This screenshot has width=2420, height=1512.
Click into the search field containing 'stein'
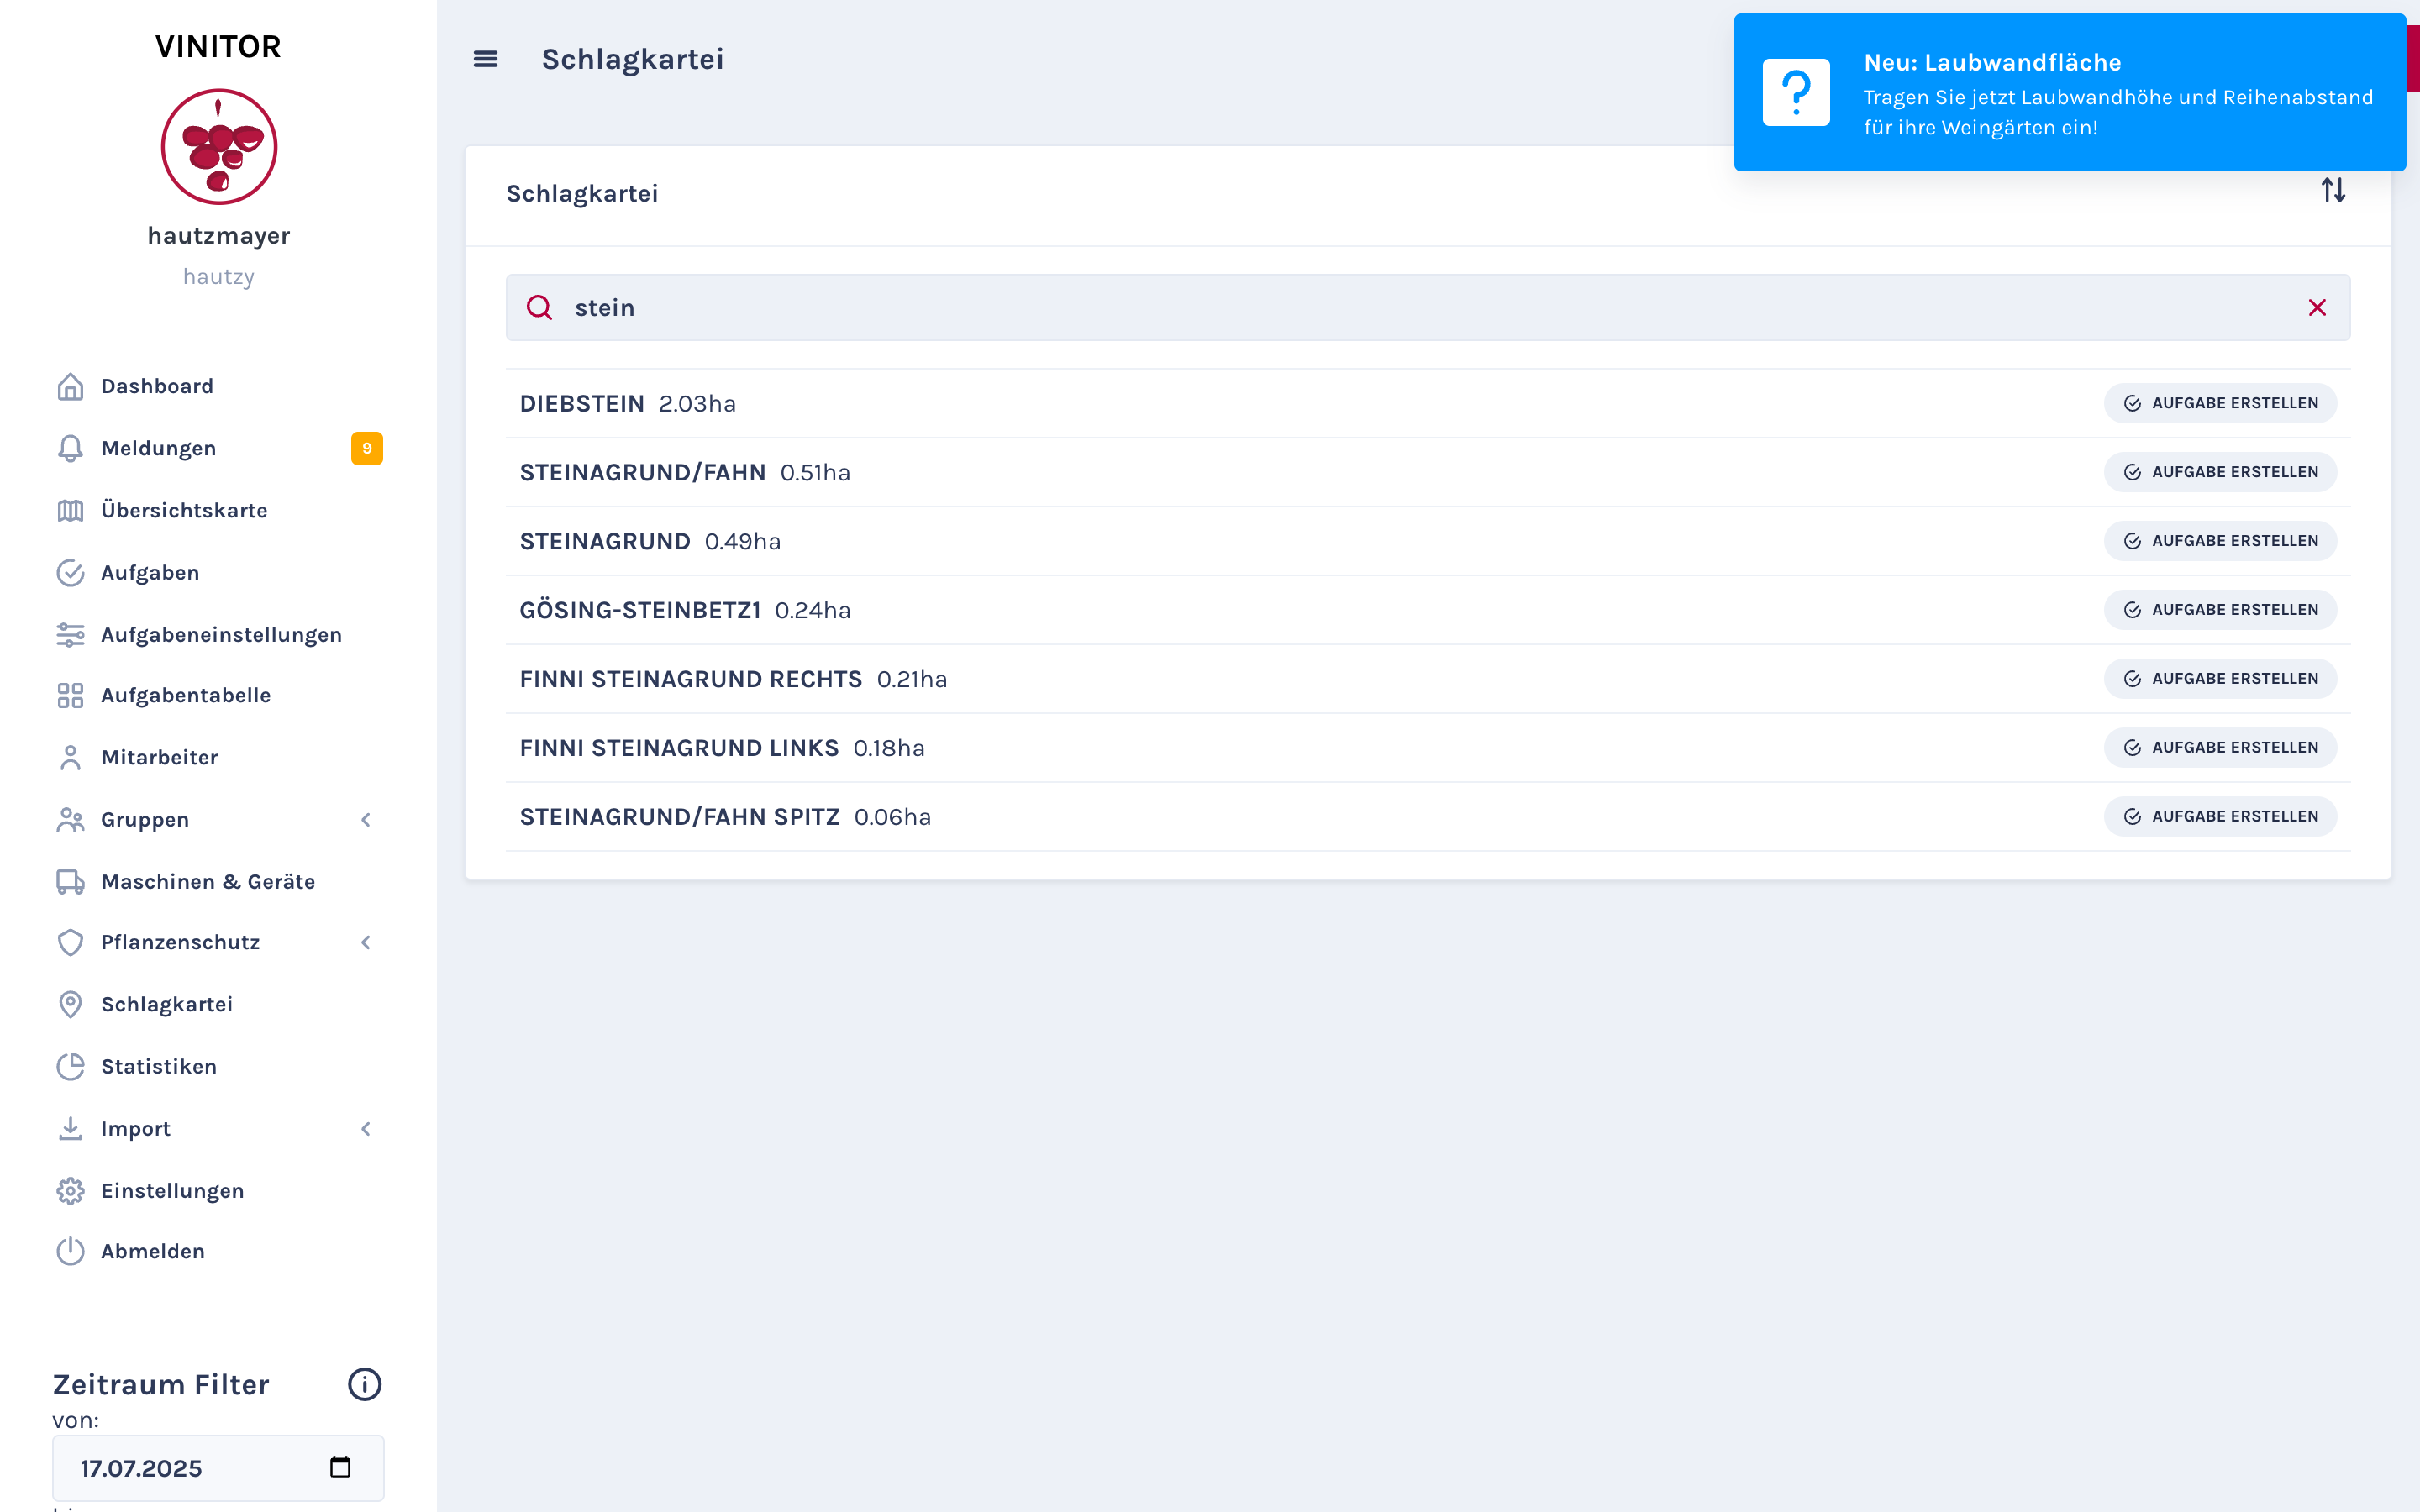(1427, 308)
